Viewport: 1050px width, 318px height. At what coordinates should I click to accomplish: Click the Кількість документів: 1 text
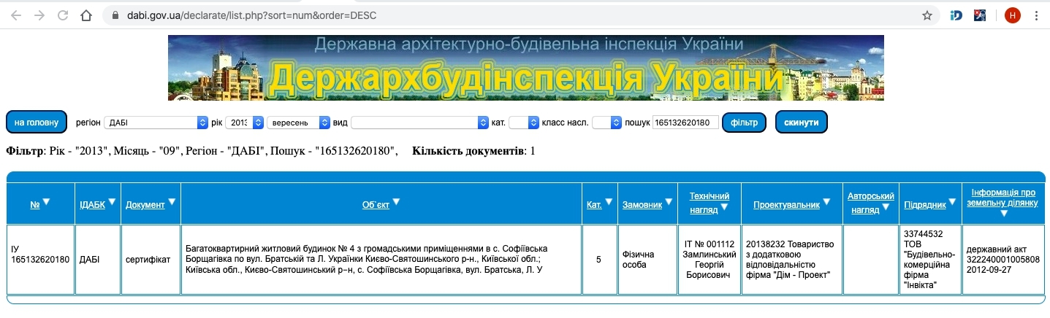click(473, 152)
